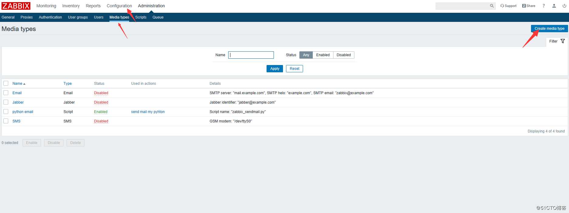Go to the Proxies submenu
The width and height of the screenshot is (569, 213).
[x=26, y=17]
